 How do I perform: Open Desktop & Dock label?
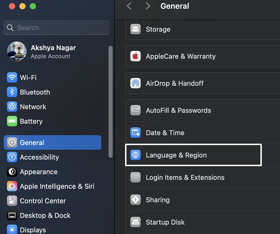[x=45, y=215]
